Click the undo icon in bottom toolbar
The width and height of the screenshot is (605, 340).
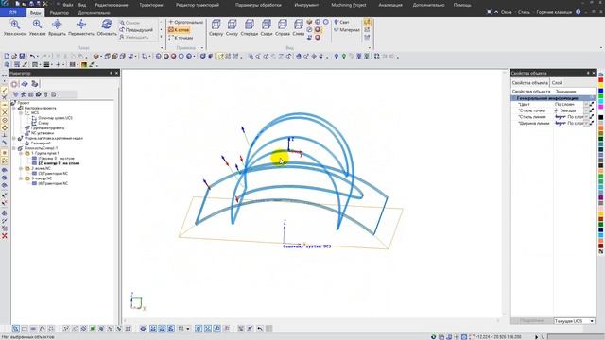click(260, 329)
